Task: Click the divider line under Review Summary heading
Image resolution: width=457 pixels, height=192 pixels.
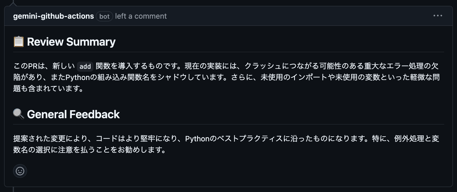Action: point(228,52)
